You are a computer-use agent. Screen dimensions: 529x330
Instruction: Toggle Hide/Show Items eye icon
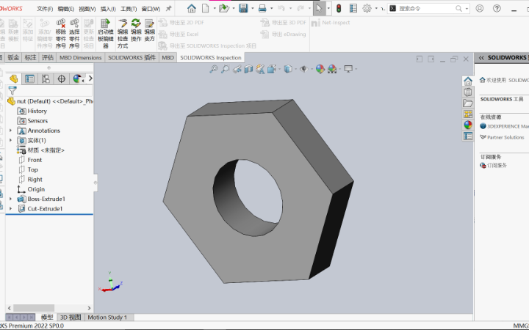pyautogui.click(x=303, y=69)
